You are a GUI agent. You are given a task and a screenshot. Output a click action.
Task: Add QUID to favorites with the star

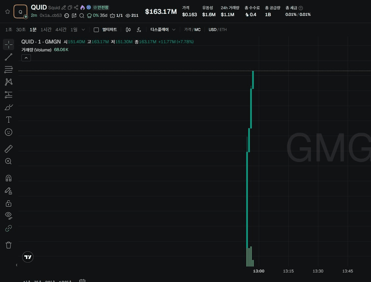tap(8, 12)
